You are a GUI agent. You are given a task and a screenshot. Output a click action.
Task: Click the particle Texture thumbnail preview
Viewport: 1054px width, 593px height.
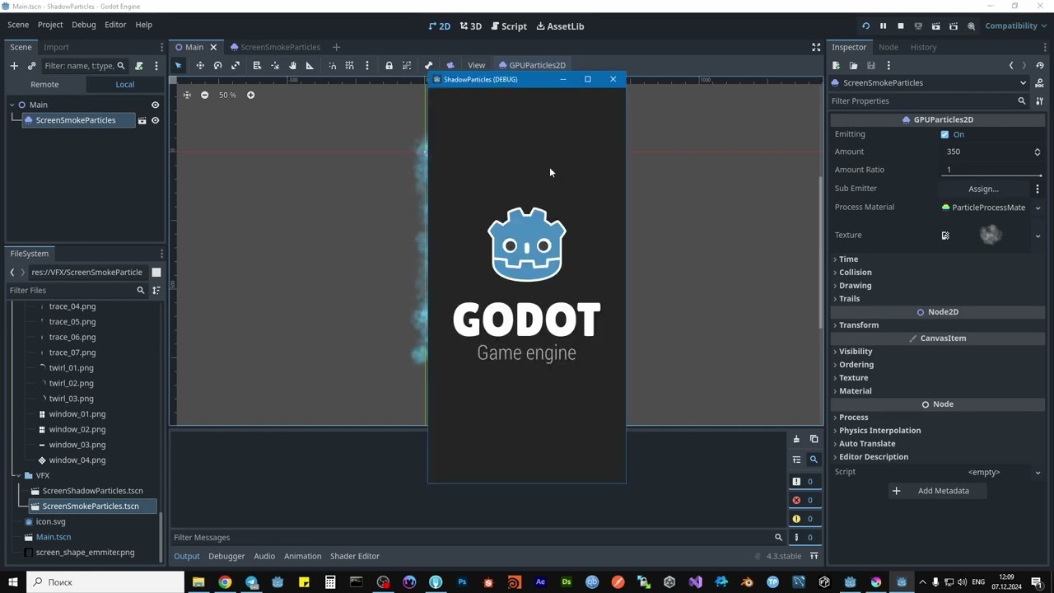991,236
